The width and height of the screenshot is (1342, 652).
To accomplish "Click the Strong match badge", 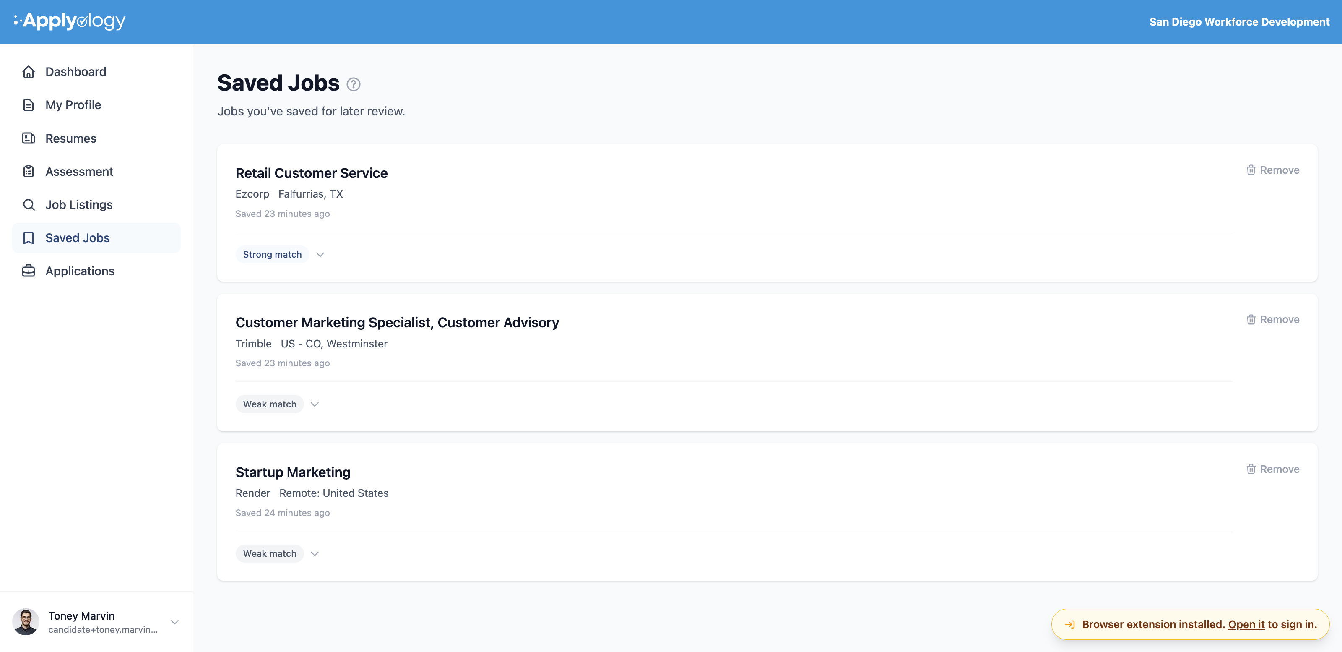I will (273, 254).
